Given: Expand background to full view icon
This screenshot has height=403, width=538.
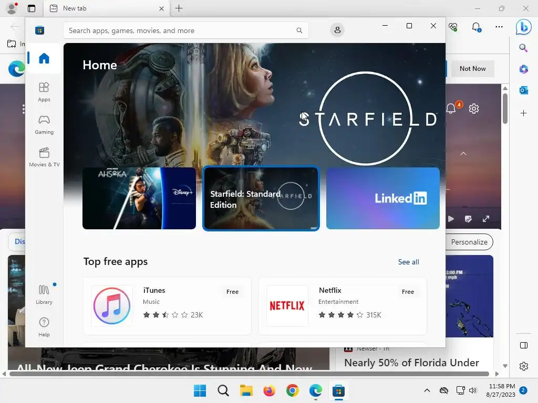Looking at the screenshot, I should [x=486, y=219].
